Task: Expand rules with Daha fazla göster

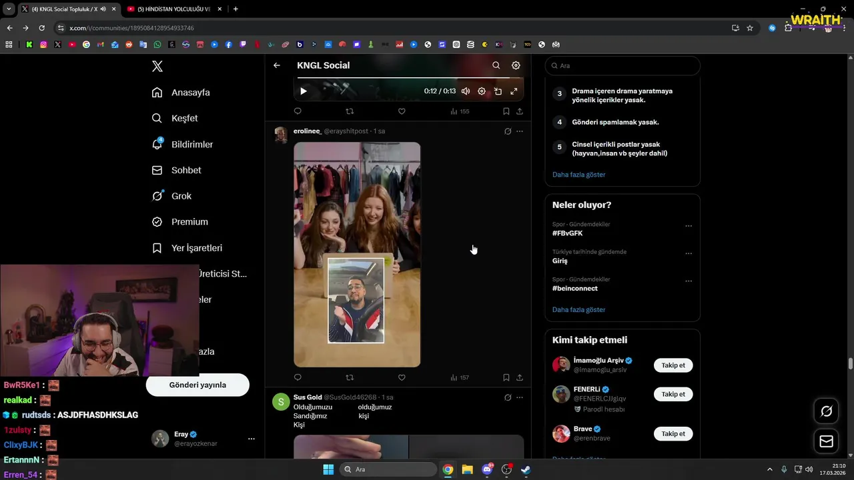Action: point(578,175)
